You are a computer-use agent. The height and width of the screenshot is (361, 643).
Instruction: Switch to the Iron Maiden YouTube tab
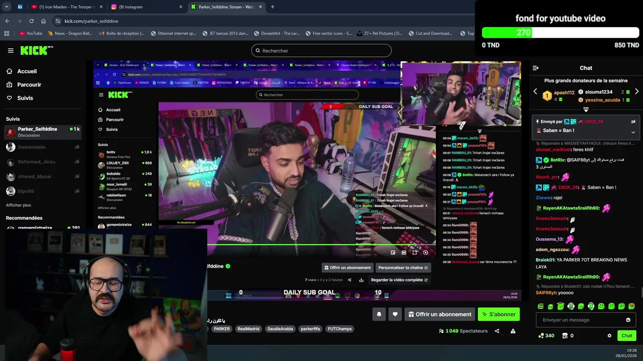pos(67,7)
